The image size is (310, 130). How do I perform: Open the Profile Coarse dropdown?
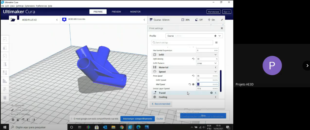[x=194, y=36]
